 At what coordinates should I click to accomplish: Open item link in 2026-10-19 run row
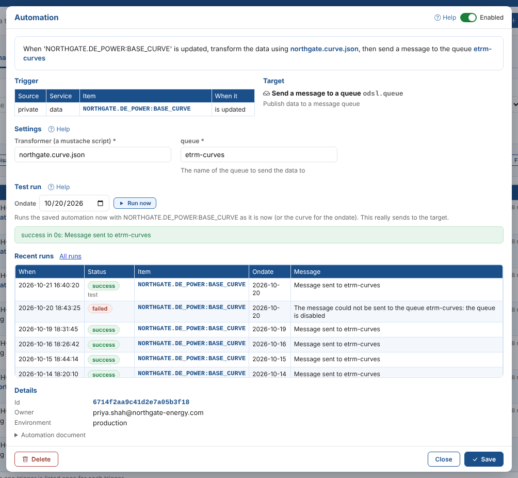click(x=191, y=328)
